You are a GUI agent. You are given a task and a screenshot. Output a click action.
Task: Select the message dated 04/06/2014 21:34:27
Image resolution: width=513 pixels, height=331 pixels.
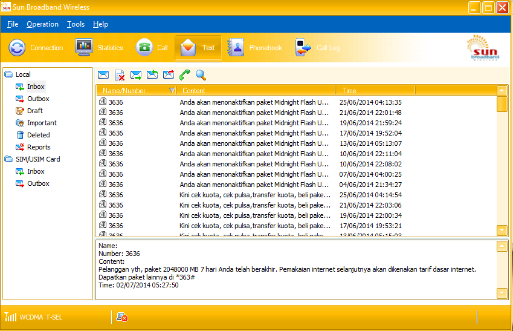(x=297, y=185)
